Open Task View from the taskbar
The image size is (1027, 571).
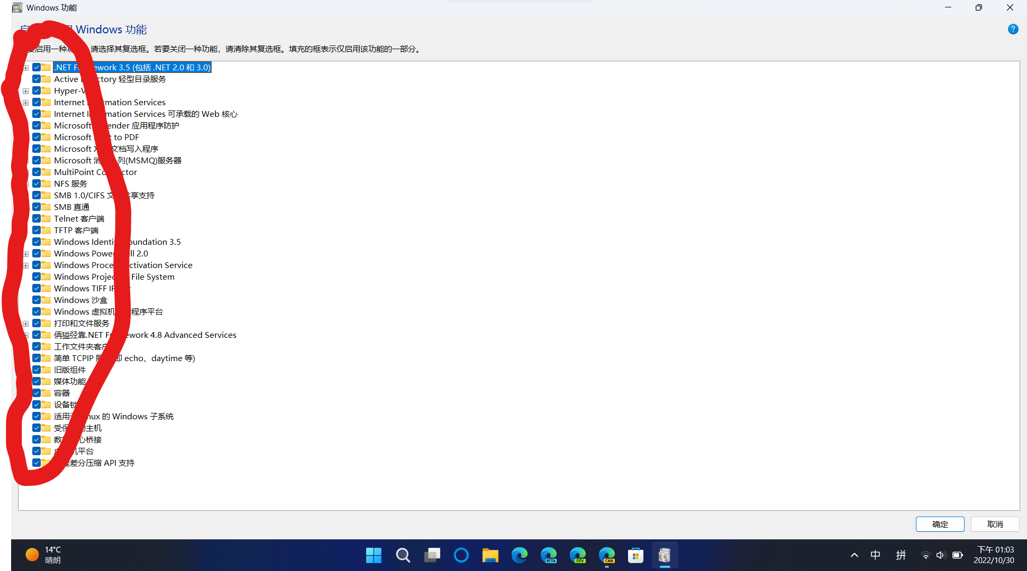(x=432, y=555)
